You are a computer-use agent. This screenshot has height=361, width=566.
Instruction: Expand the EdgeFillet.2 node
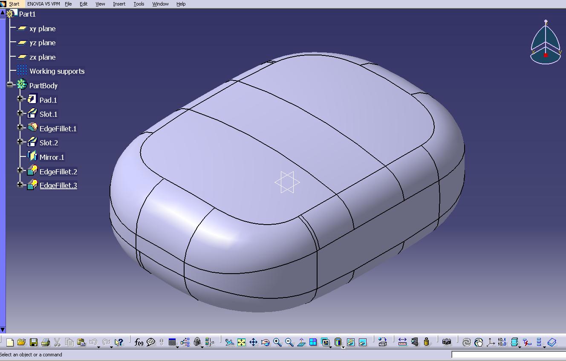tap(20, 170)
